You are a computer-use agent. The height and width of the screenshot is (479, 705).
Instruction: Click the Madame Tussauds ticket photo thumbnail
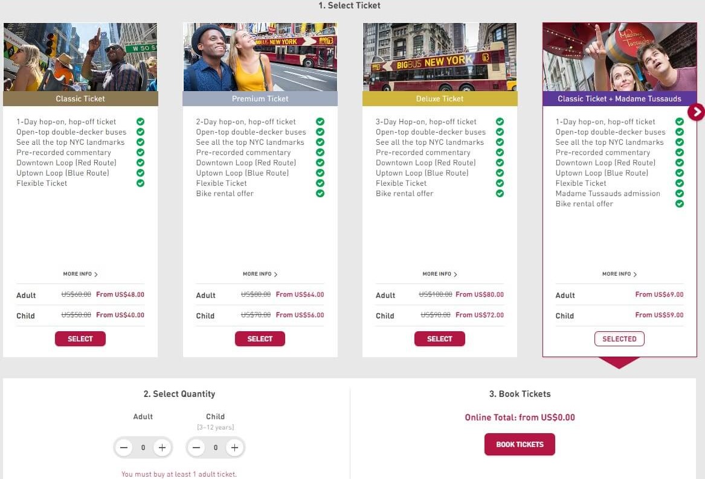click(x=619, y=56)
